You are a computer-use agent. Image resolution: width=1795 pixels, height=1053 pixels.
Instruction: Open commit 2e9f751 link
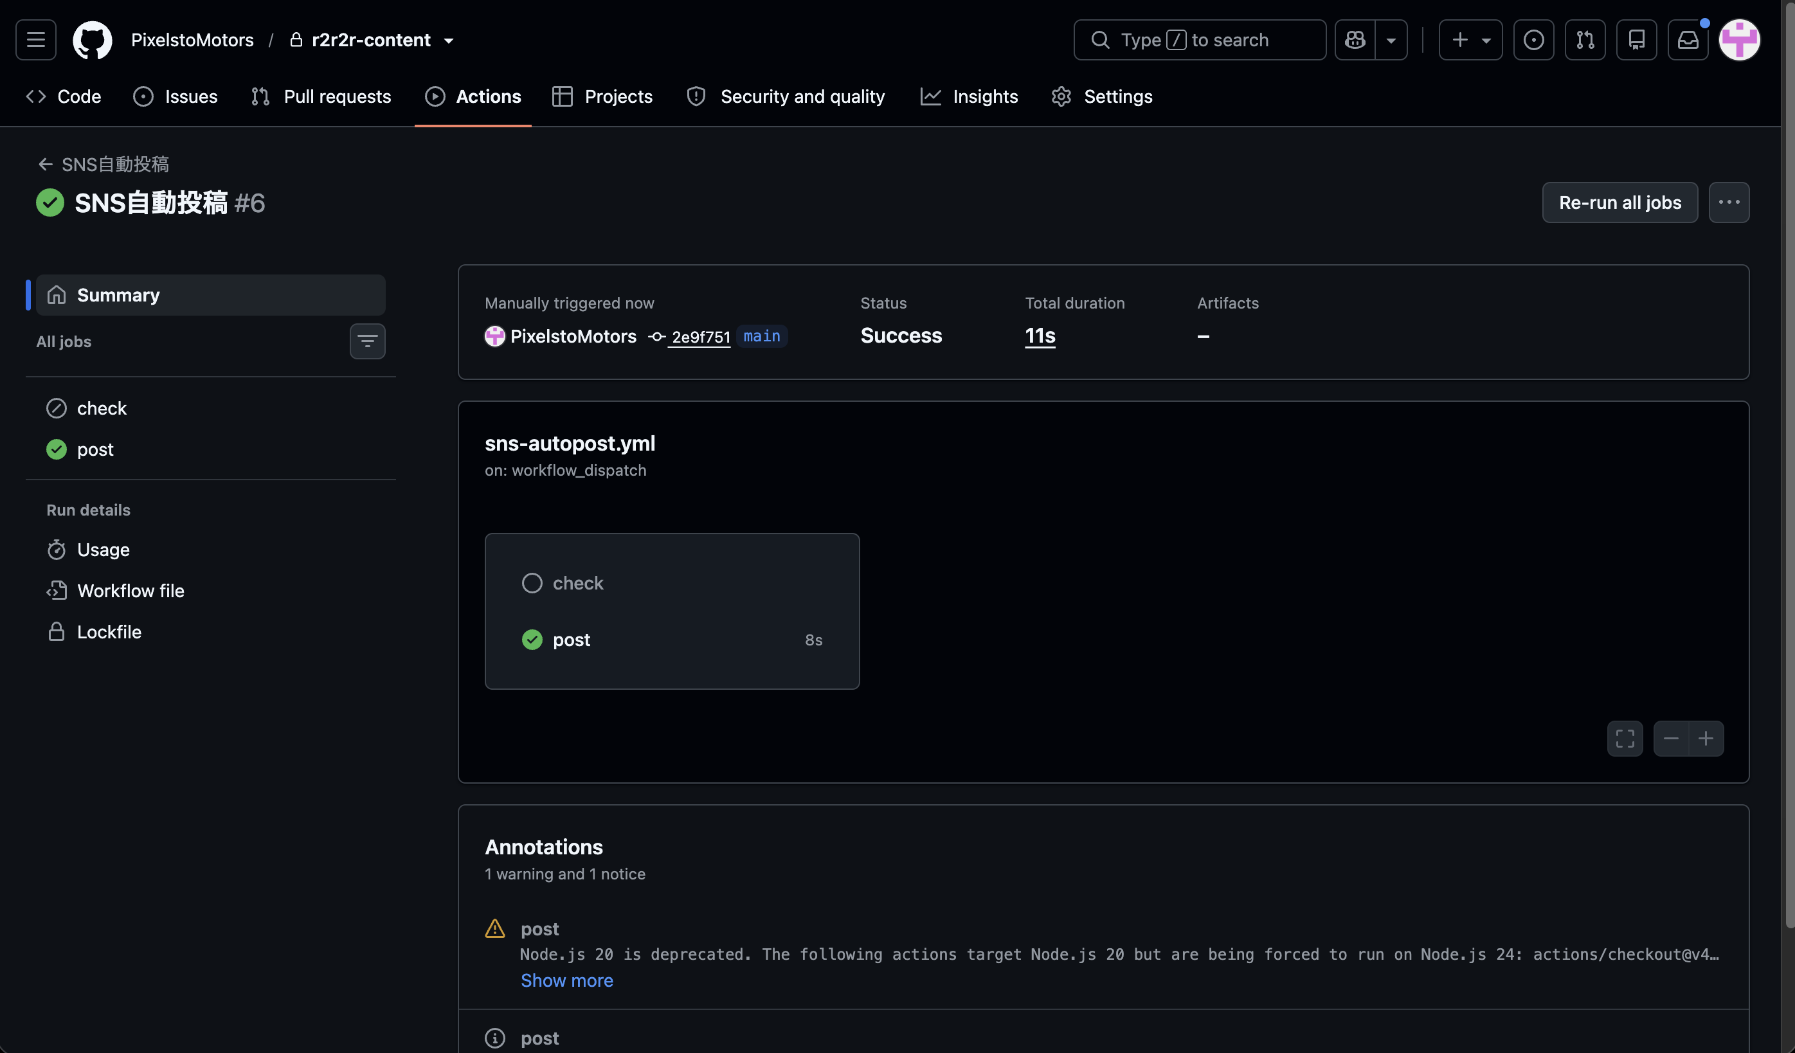[701, 337]
